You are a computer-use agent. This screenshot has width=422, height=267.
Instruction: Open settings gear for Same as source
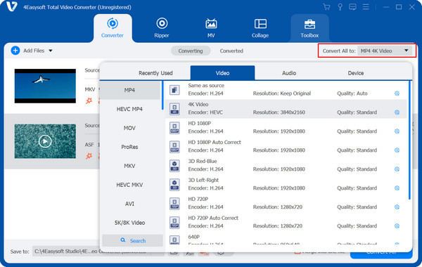pyautogui.click(x=397, y=93)
